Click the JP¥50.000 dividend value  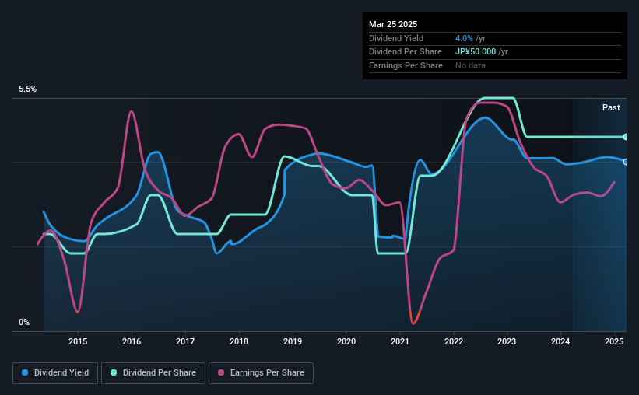click(476, 52)
